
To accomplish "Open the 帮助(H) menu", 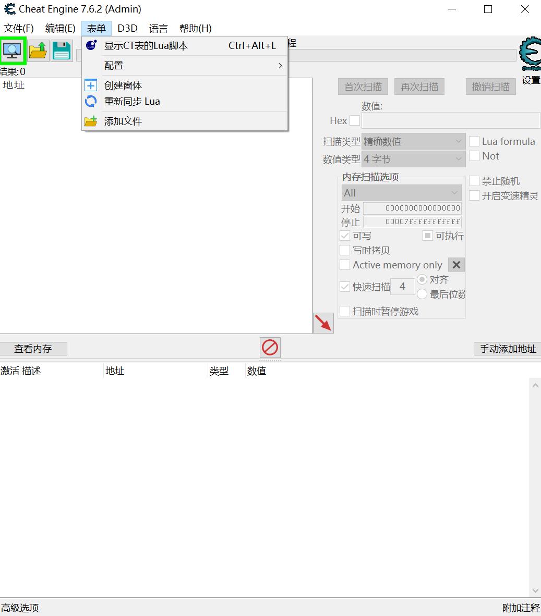I will 196,28.
